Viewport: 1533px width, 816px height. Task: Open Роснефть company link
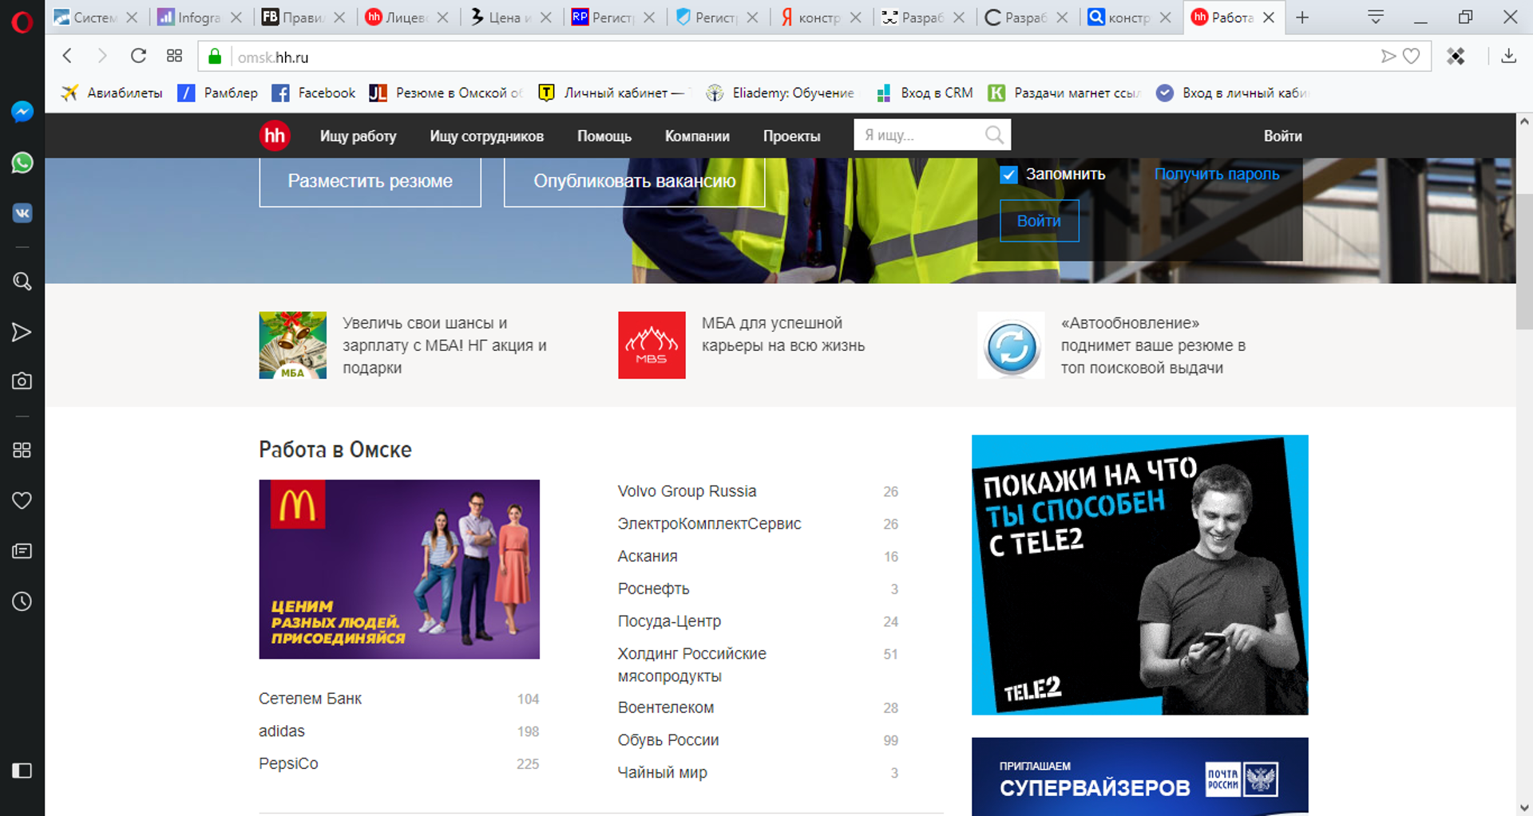click(653, 589)
